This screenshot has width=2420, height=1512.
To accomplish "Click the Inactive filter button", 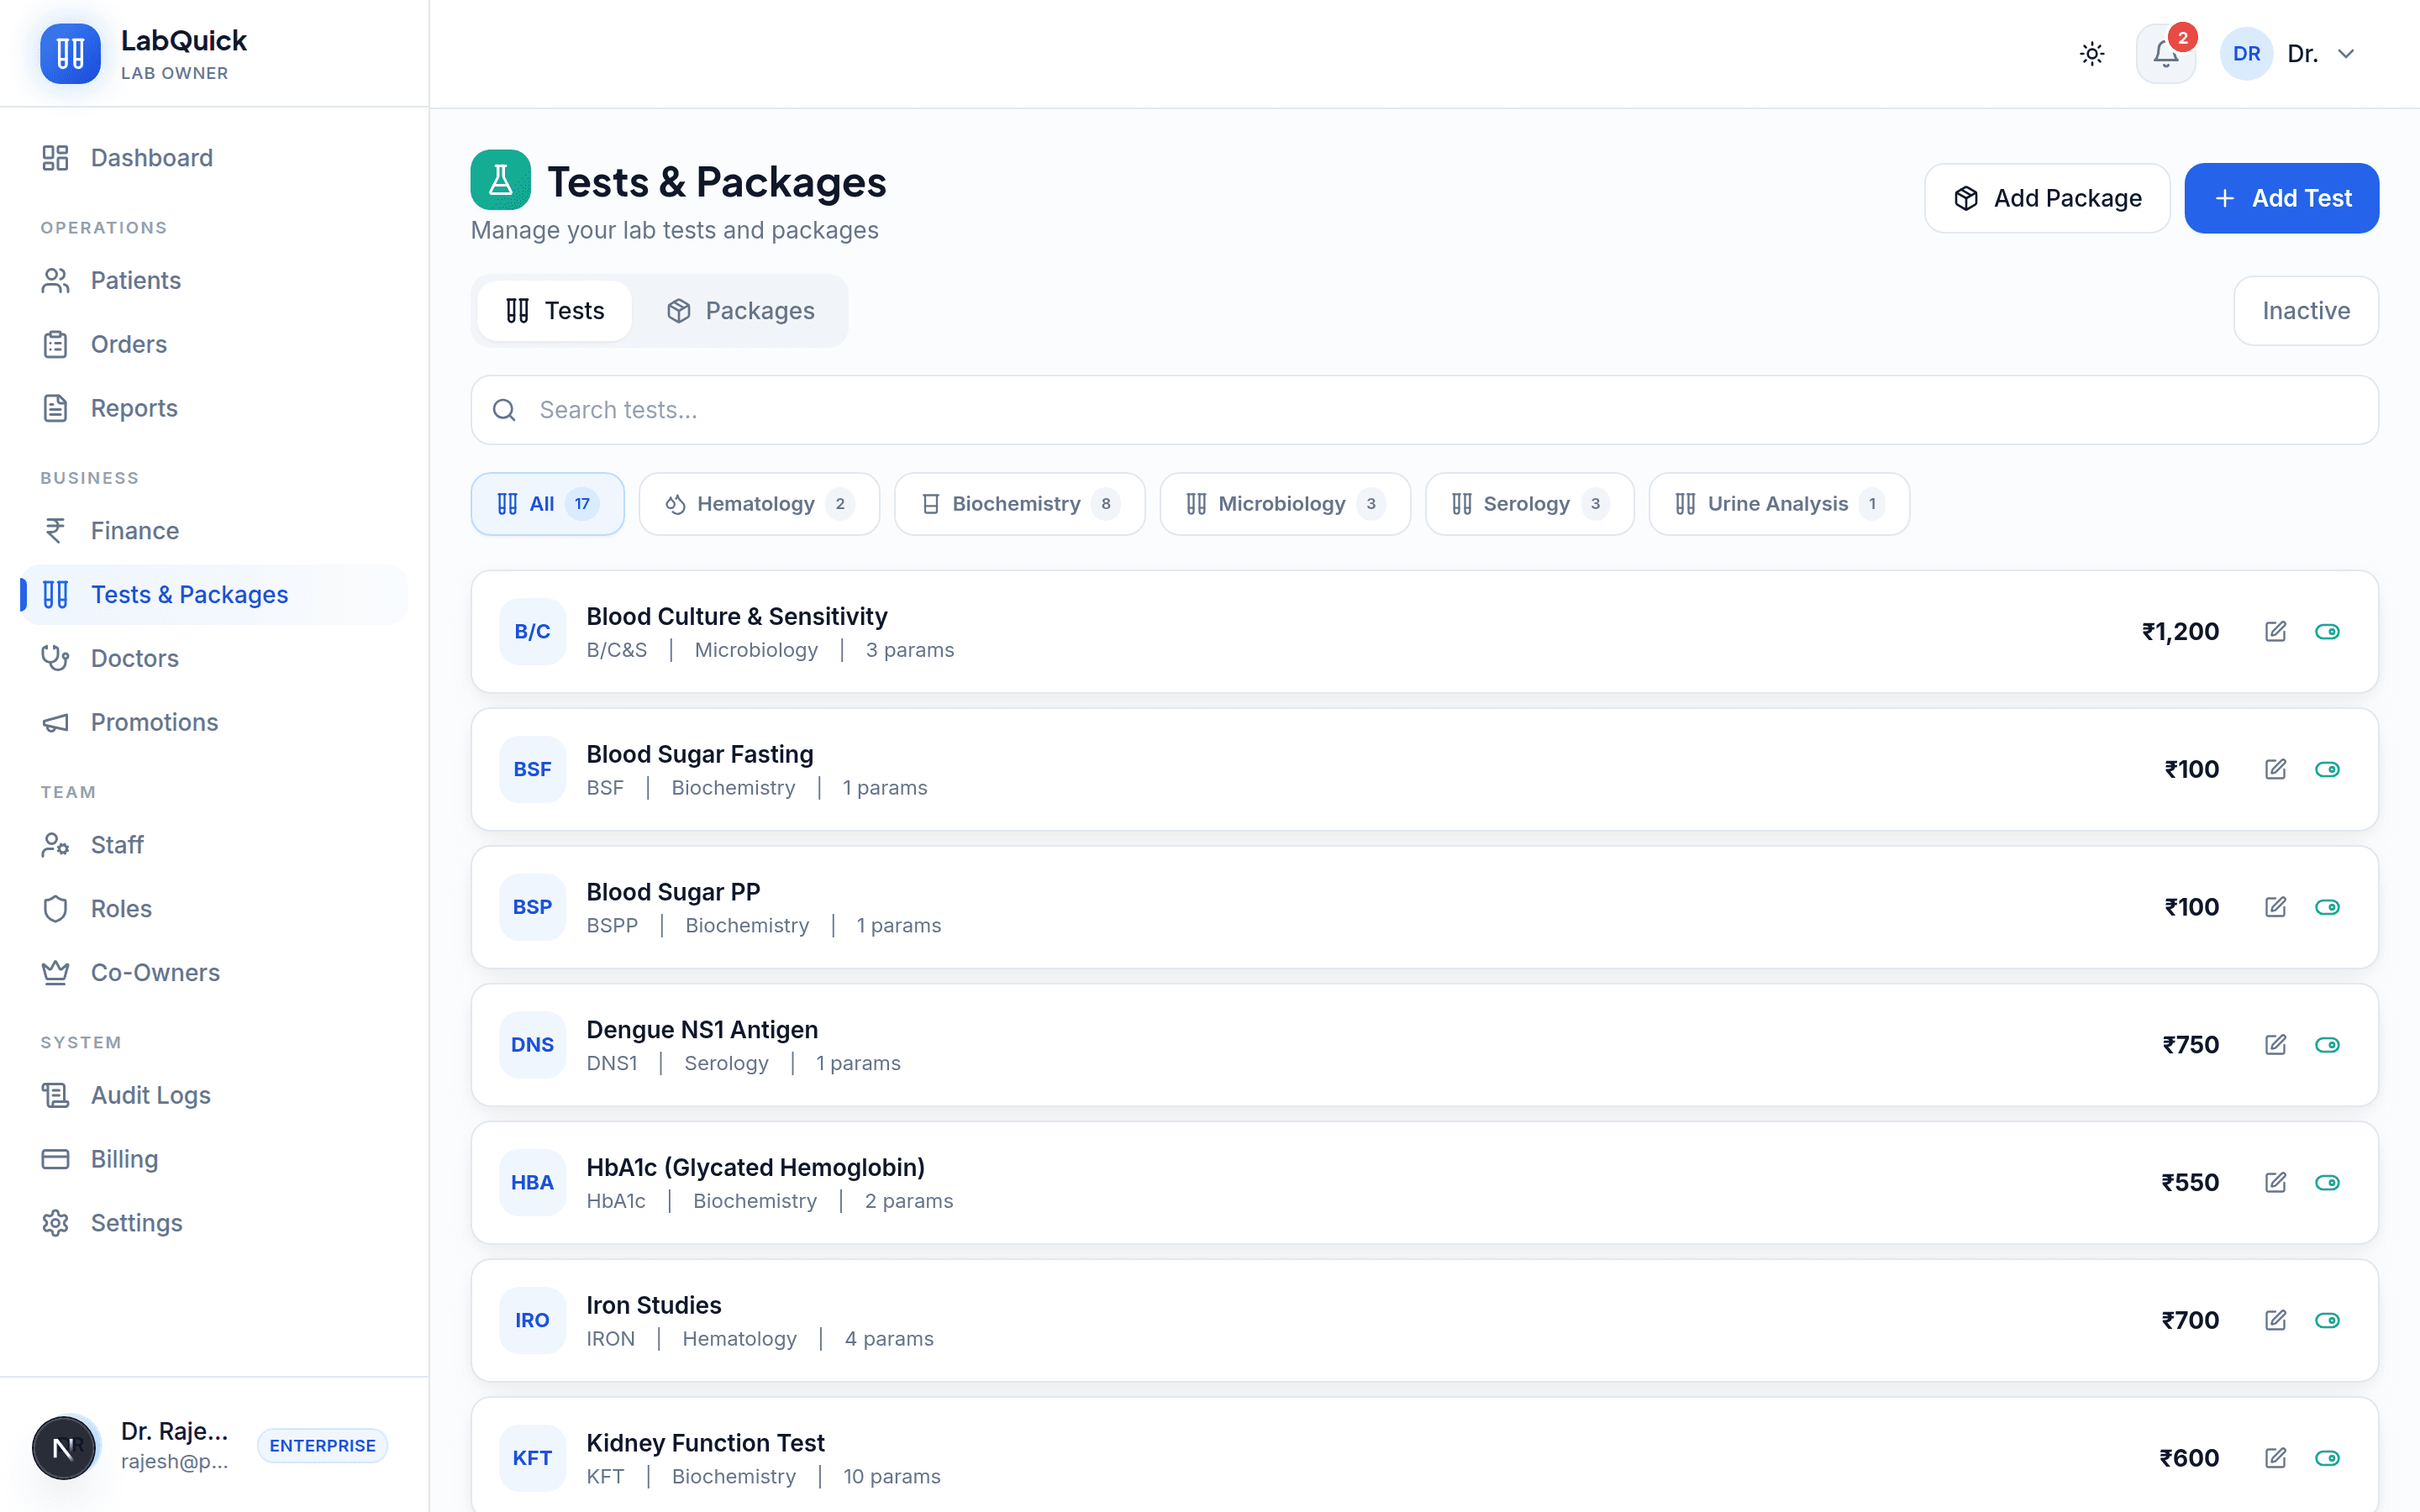I will click(2306, 311).
